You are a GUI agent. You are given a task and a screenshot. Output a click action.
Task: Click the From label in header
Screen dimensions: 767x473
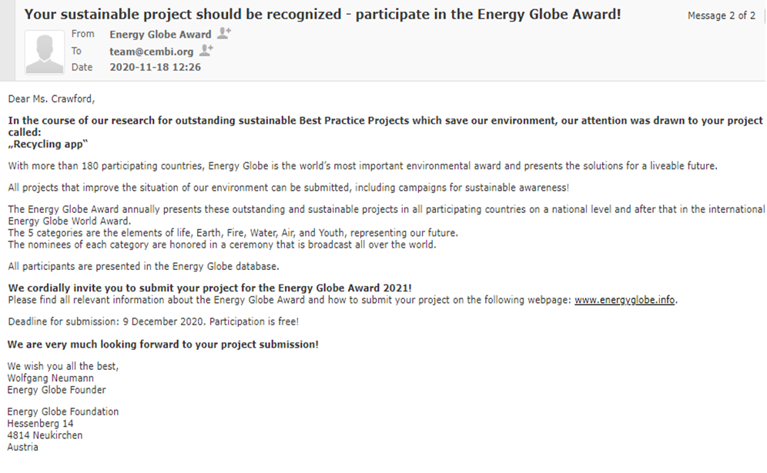(82, 34)
